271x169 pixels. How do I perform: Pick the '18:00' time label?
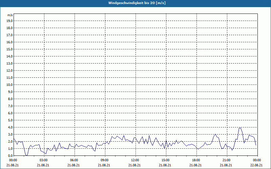[x=196, y=160]
